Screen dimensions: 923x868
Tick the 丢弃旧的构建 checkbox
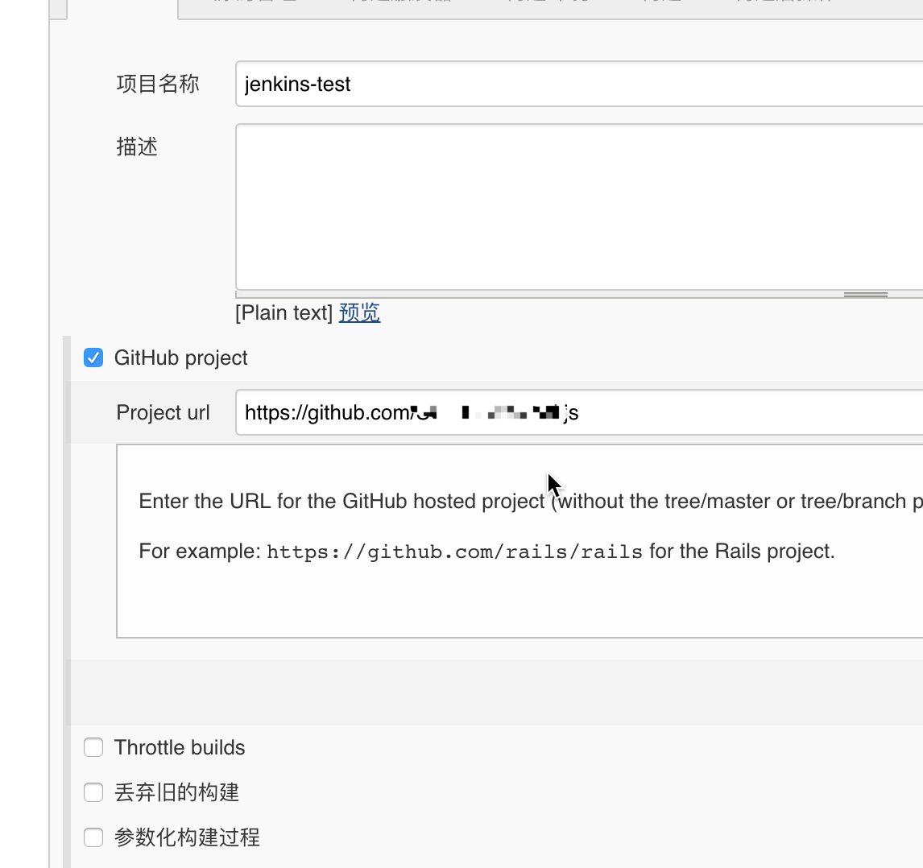(x=93, y=792)
